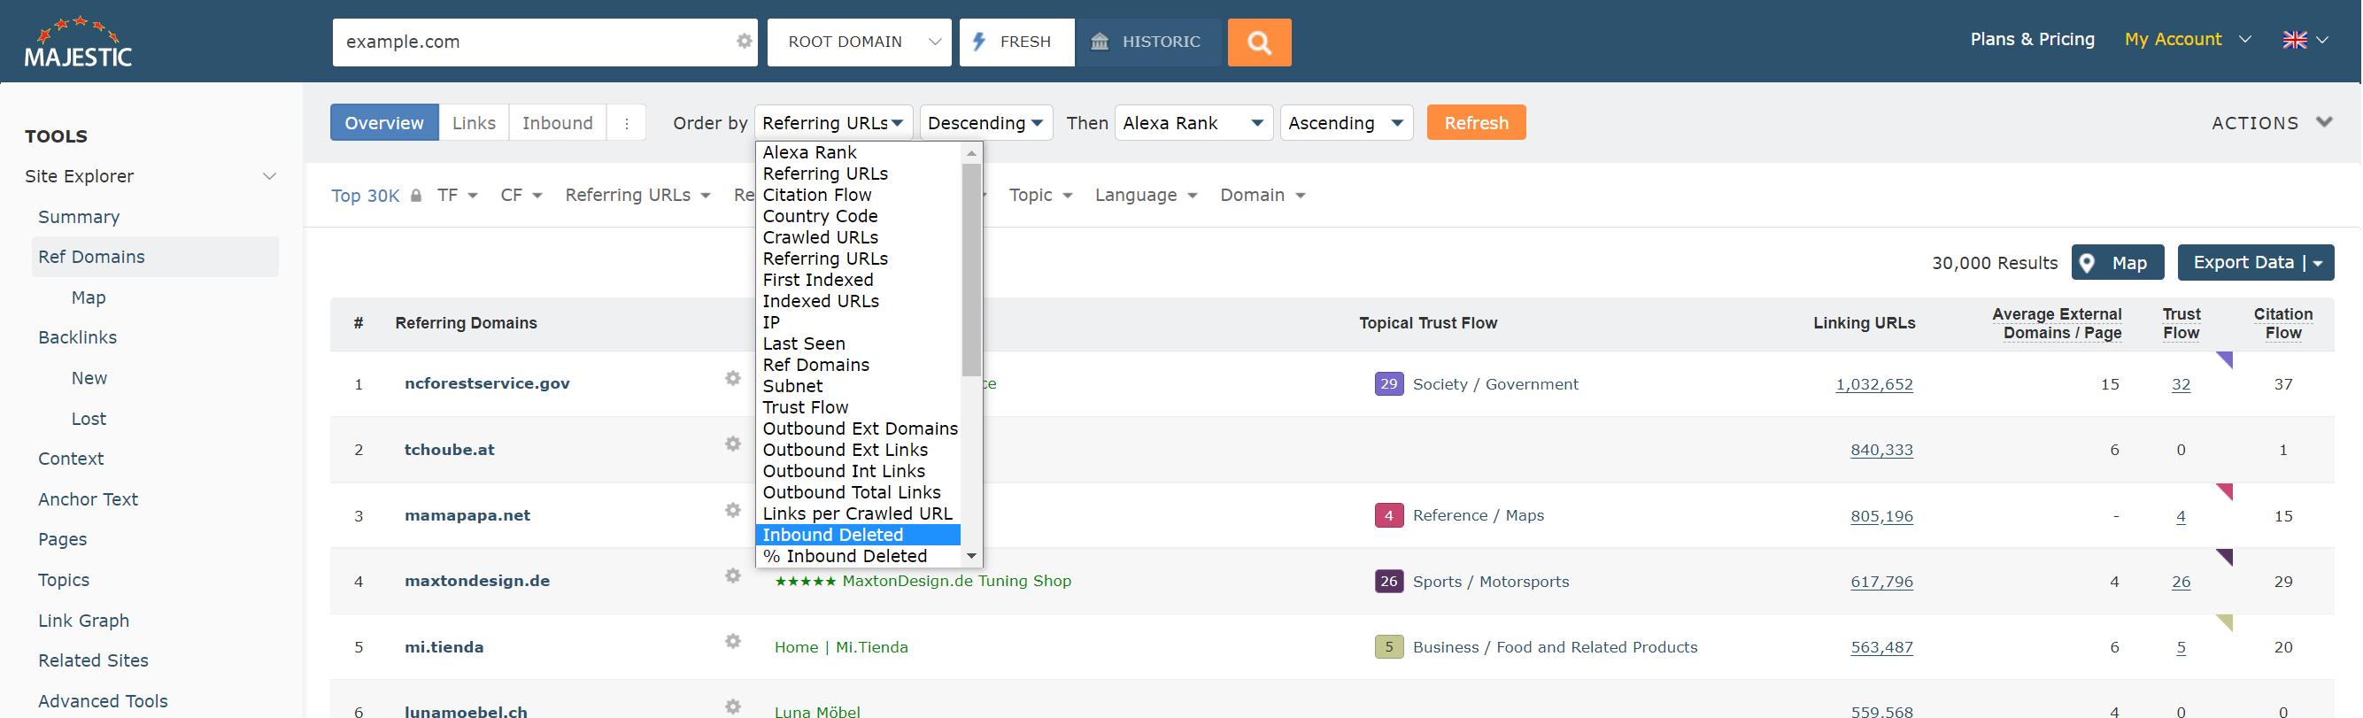The image size is (2363, 718).
Task: Click the gear icon beside mamapapa.net
Action: (x=732, y=511)
